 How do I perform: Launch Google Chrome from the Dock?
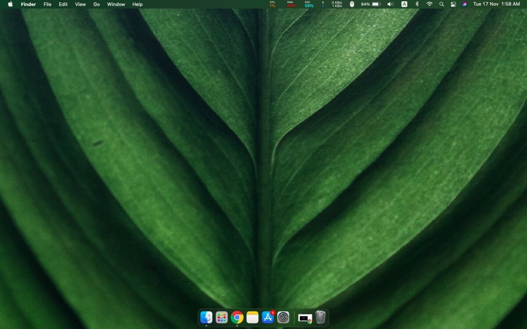pyautogui.click(x=237, y=317)
